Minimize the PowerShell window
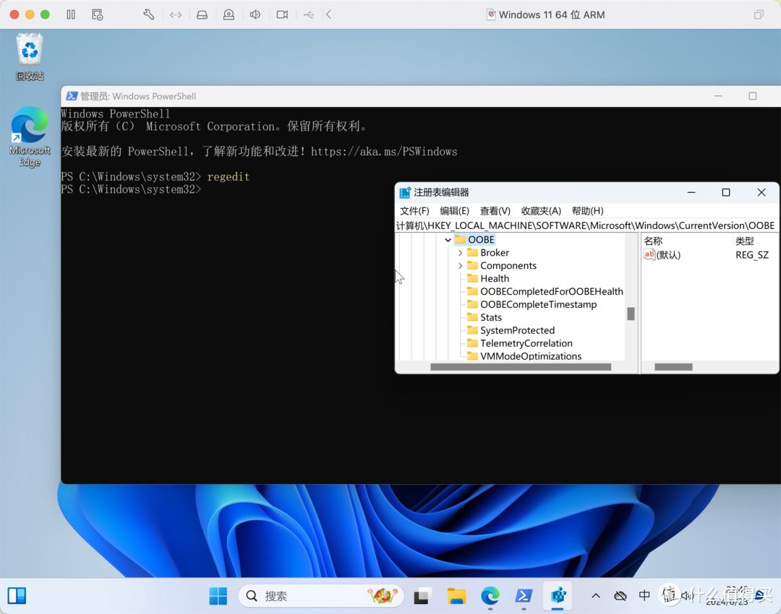The height and width of the screenshot is (614, 781). (x=718, y=96)
